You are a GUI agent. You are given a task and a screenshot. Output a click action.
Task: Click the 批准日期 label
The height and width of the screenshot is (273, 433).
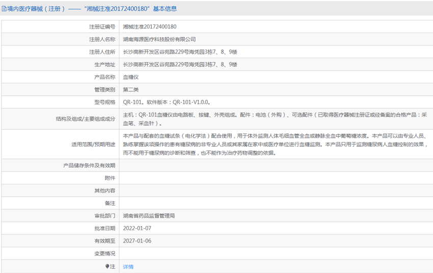[x=104, y=228]
